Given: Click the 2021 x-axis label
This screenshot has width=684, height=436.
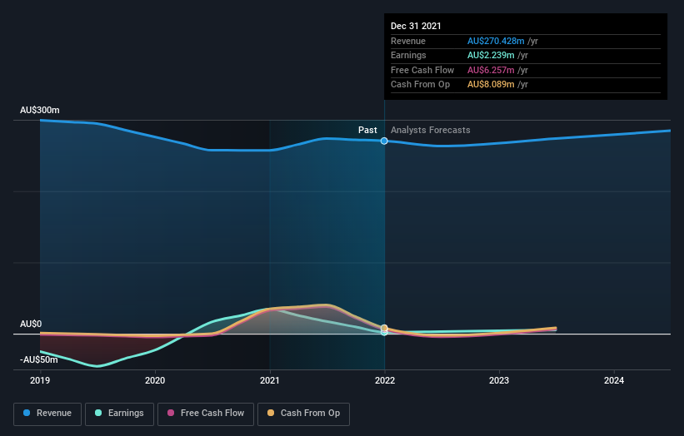Looking at the screenshot, I should [x=270, y=381].
